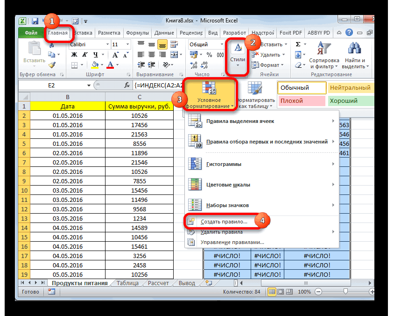This screenshot has height=316, width=401.
Task: Click the Help question mark icon
Action: (349, 33)
